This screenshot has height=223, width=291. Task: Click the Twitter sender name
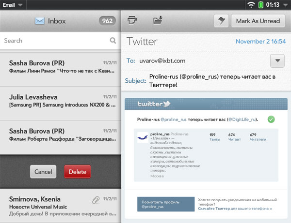pyautogui.click(x=142, y=42)
